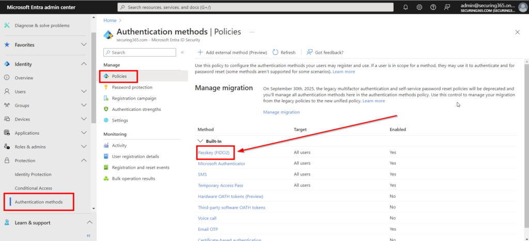Click the feedback person icon in header
The image size is (529, 241).
coord(447,7)
